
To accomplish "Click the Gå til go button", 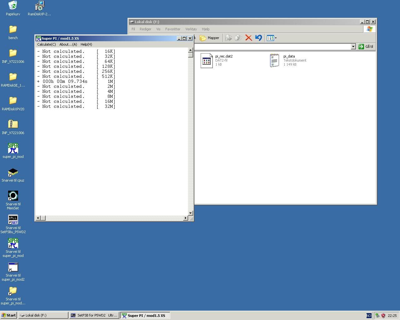I will [x=366, y=47].
